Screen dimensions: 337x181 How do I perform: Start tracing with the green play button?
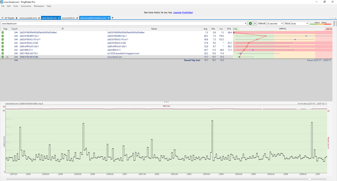(250, 24)
